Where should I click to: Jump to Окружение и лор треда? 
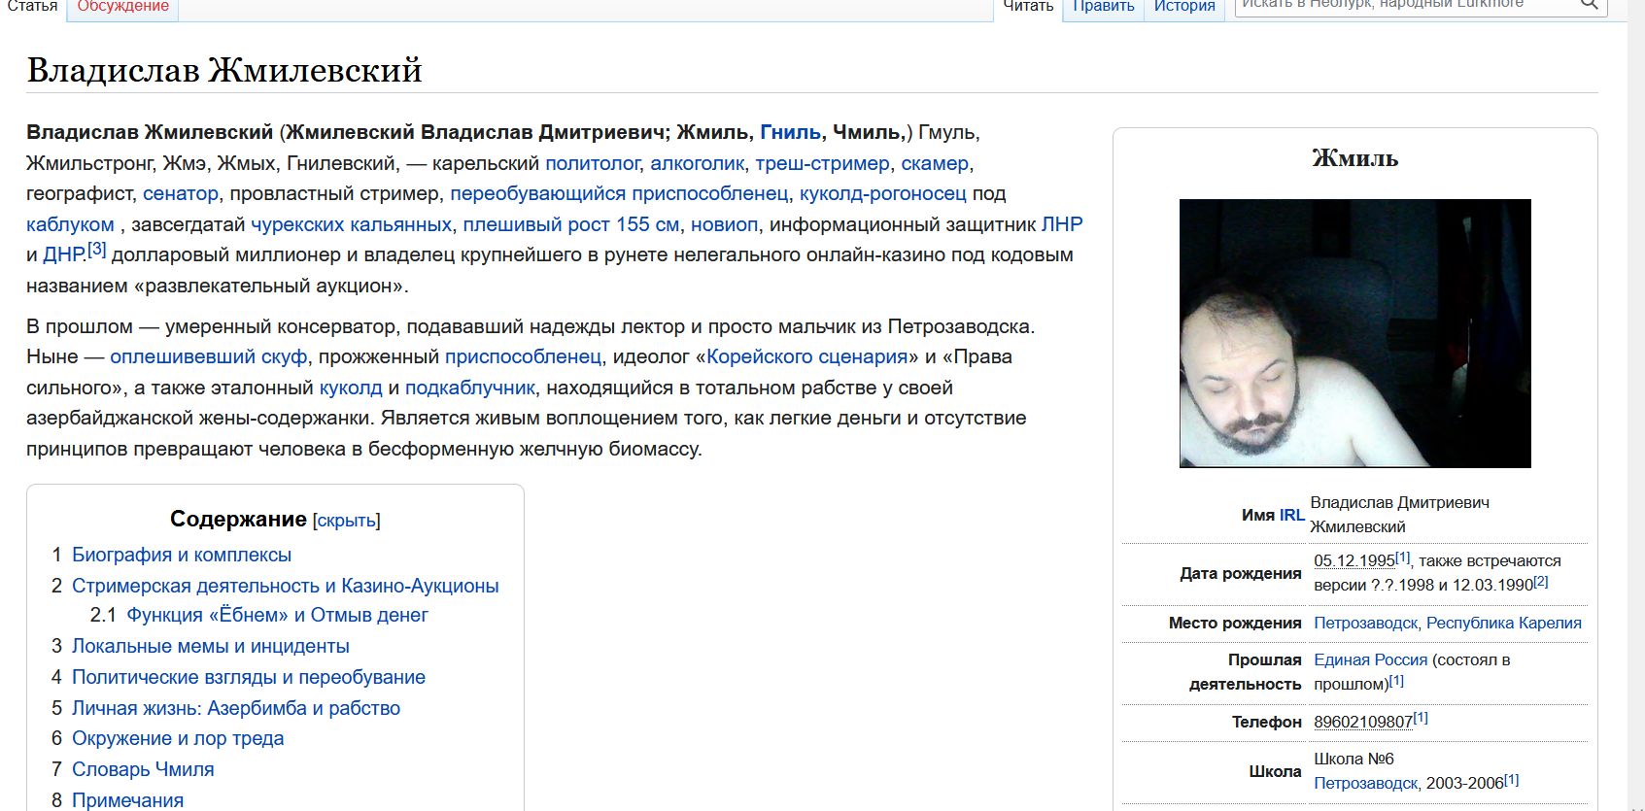178,738
